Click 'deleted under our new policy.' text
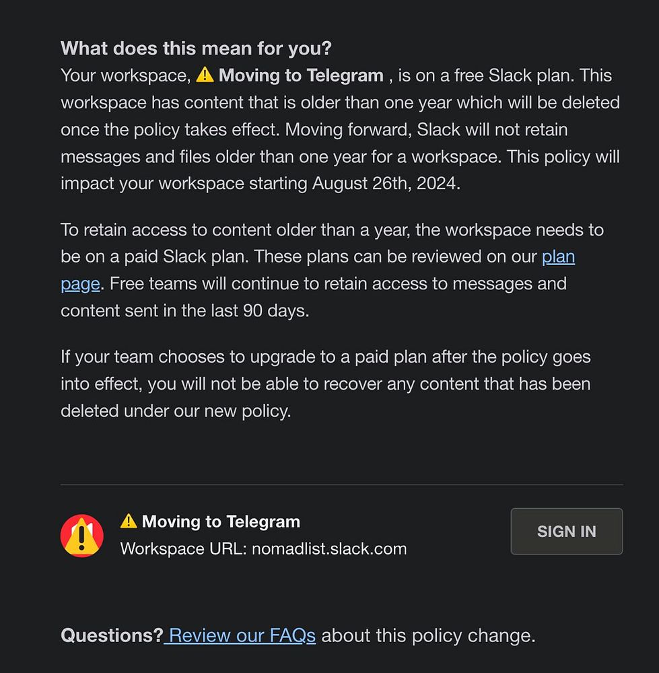Image resolution: width=659 pixels, height=673 pixels. pos(176,411)
